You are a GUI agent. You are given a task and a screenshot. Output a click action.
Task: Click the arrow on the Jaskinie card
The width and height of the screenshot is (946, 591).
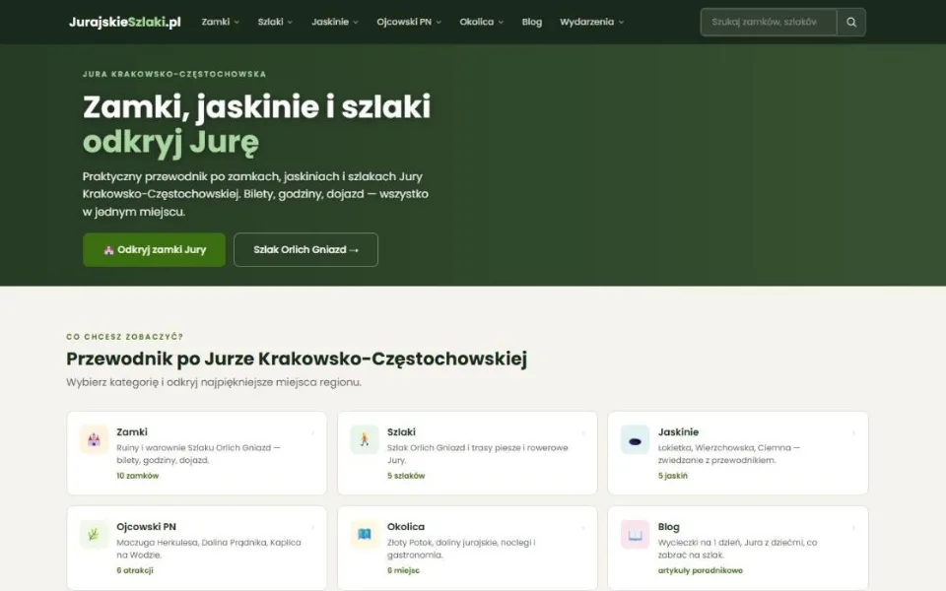[853, 433]
